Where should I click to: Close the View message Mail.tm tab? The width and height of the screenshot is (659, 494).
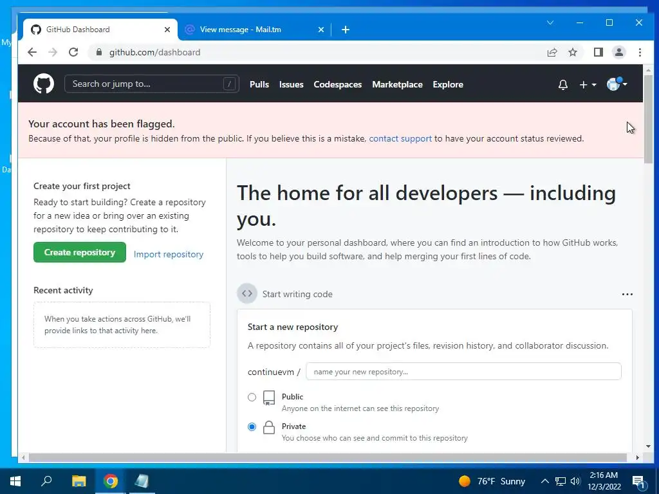(320, 30)
